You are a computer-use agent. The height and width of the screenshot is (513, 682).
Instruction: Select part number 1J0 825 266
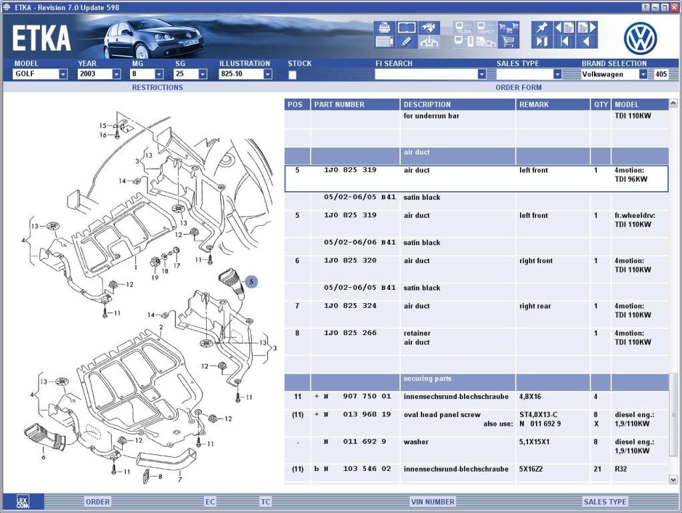point(350,333)
